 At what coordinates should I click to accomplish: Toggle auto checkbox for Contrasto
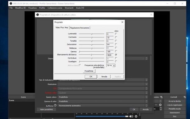(116, 37)
